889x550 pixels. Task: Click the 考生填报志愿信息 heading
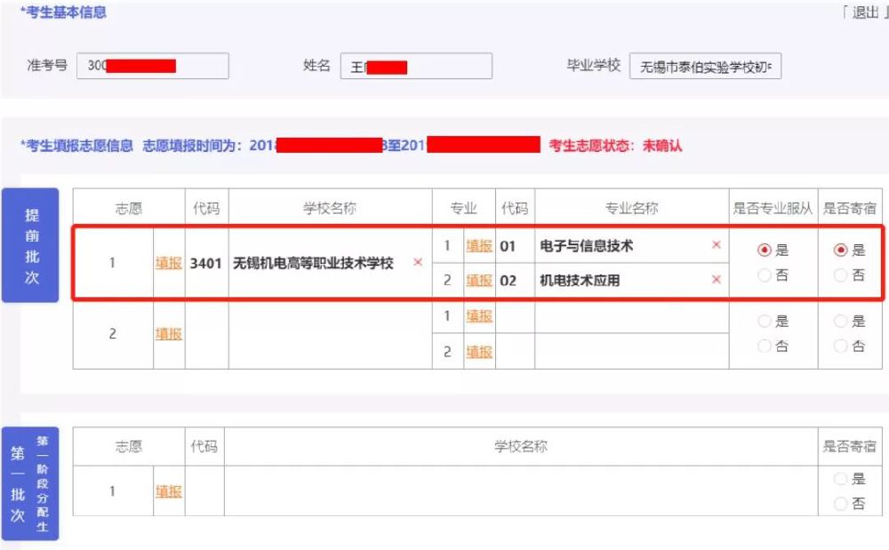(x=76, y=146)
